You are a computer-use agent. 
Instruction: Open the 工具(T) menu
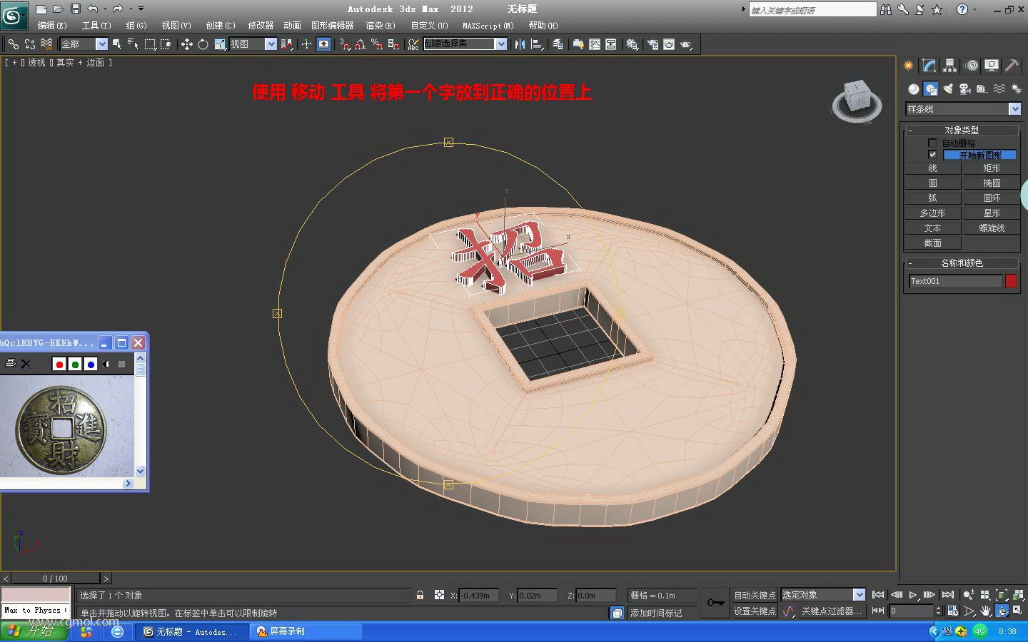click(96, 26)
